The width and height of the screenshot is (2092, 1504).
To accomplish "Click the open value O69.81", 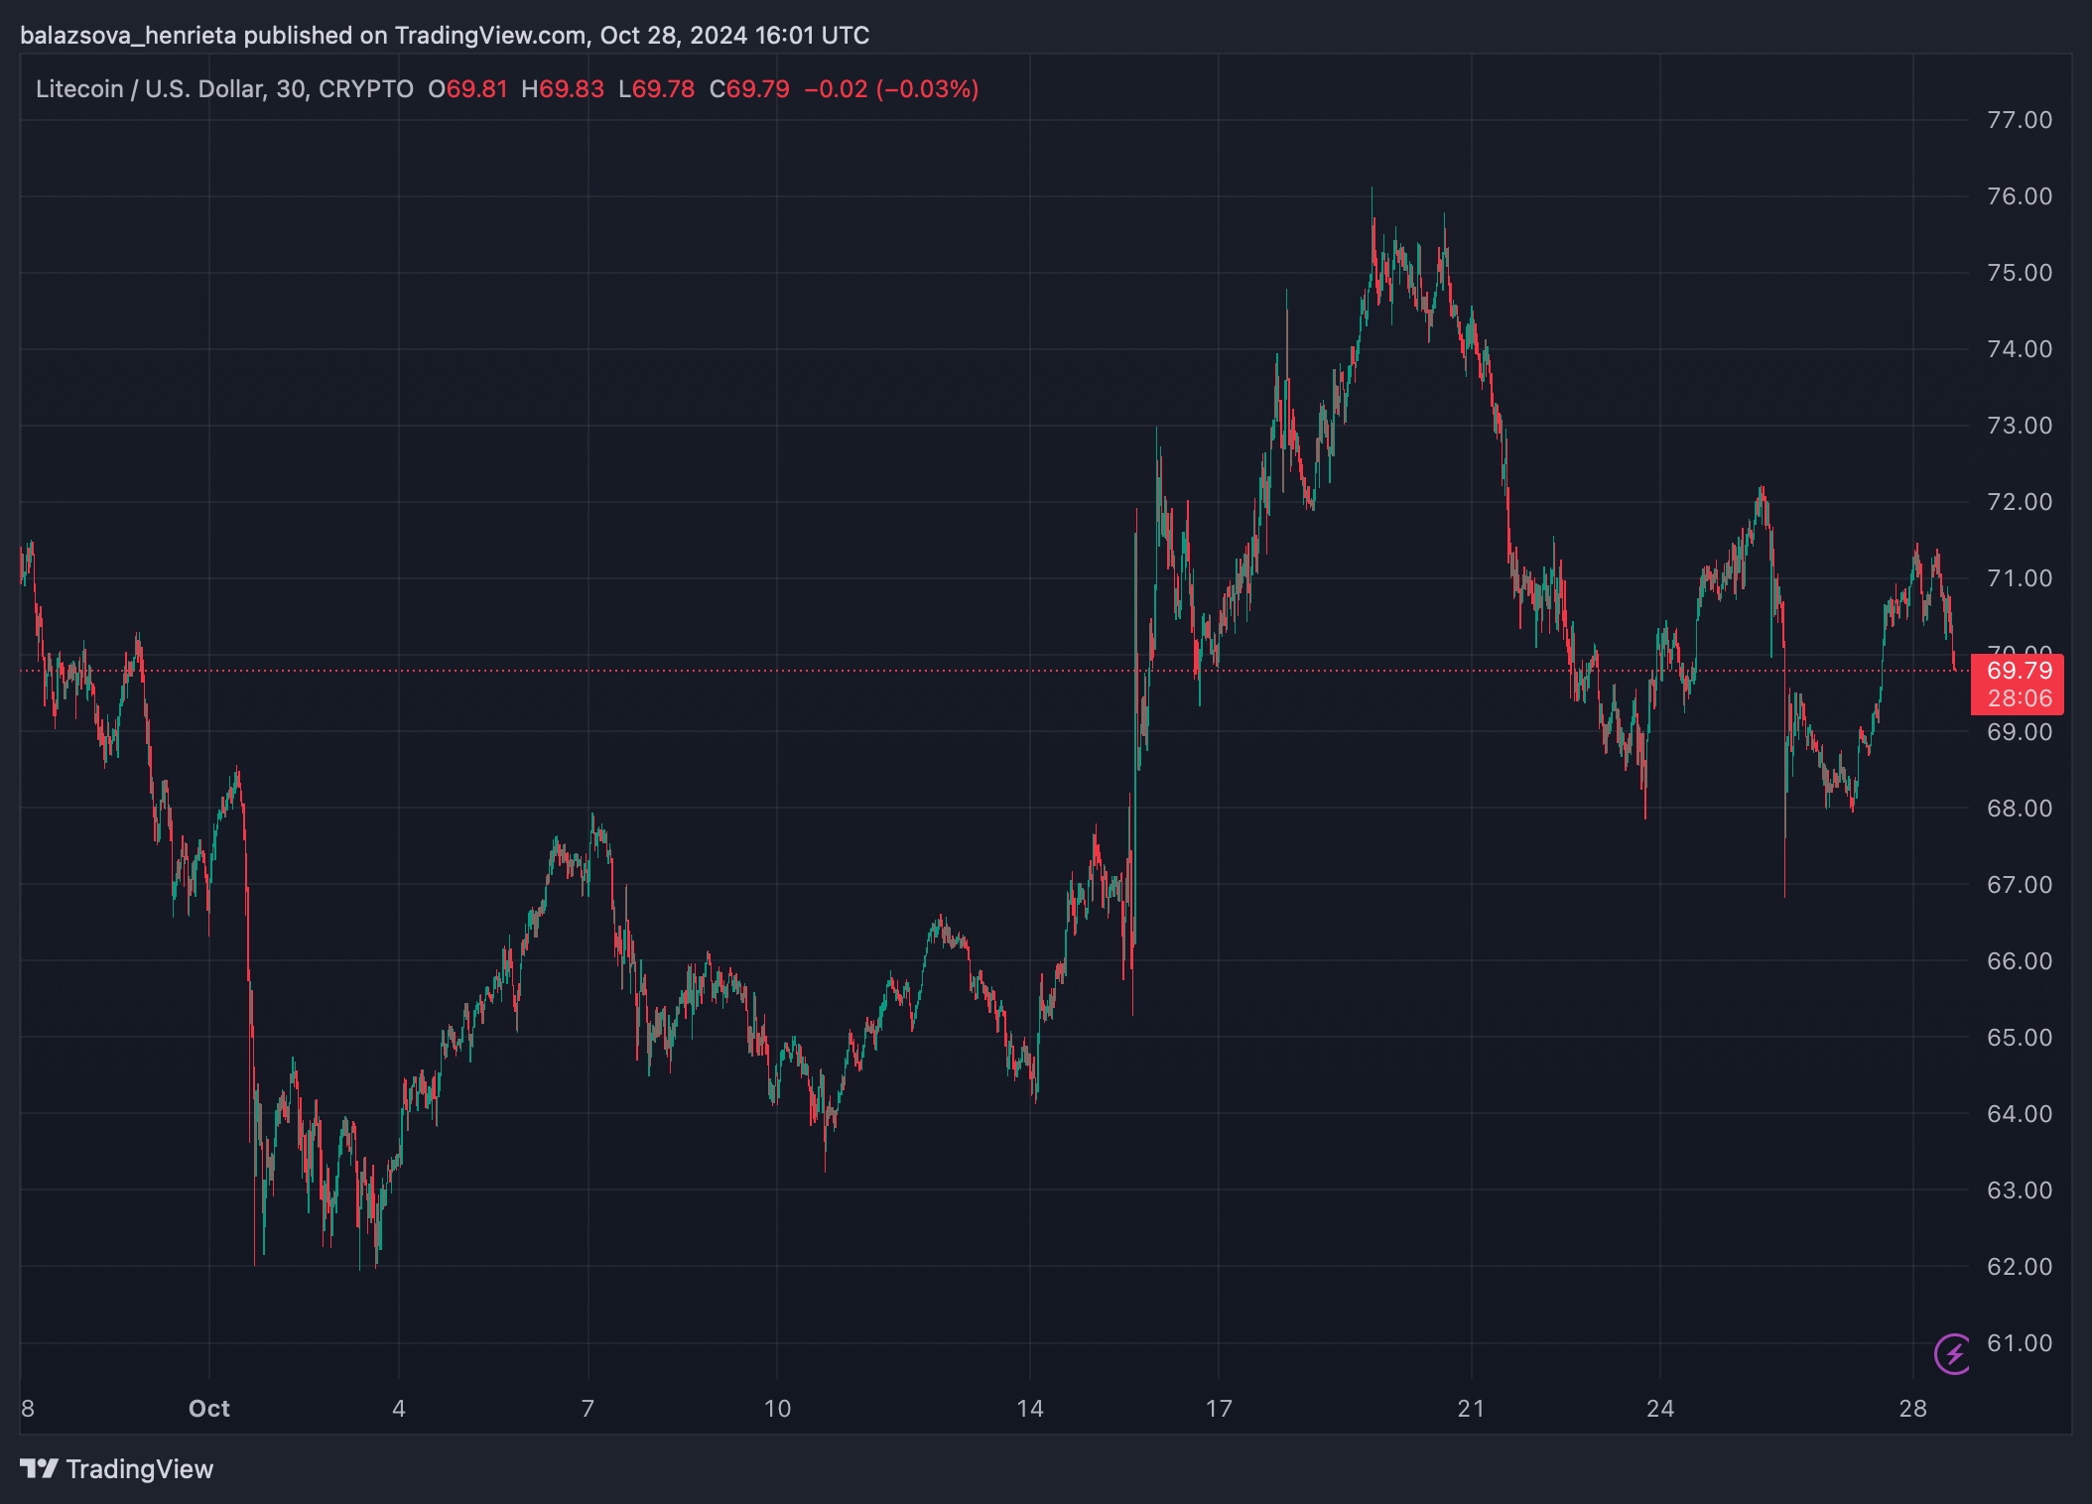I will tap(467, 89).
